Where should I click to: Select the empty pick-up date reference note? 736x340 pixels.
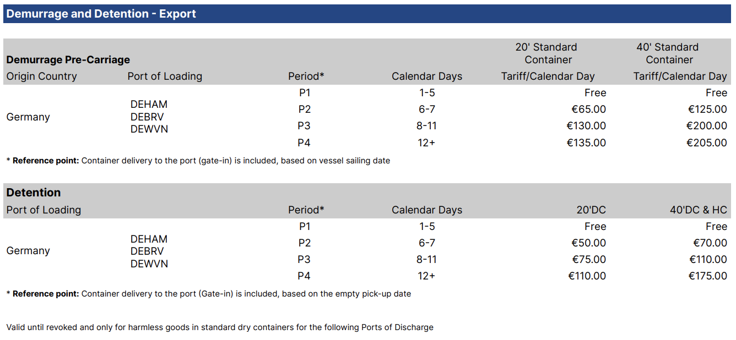pyautogui.click(x=209, y=294)
